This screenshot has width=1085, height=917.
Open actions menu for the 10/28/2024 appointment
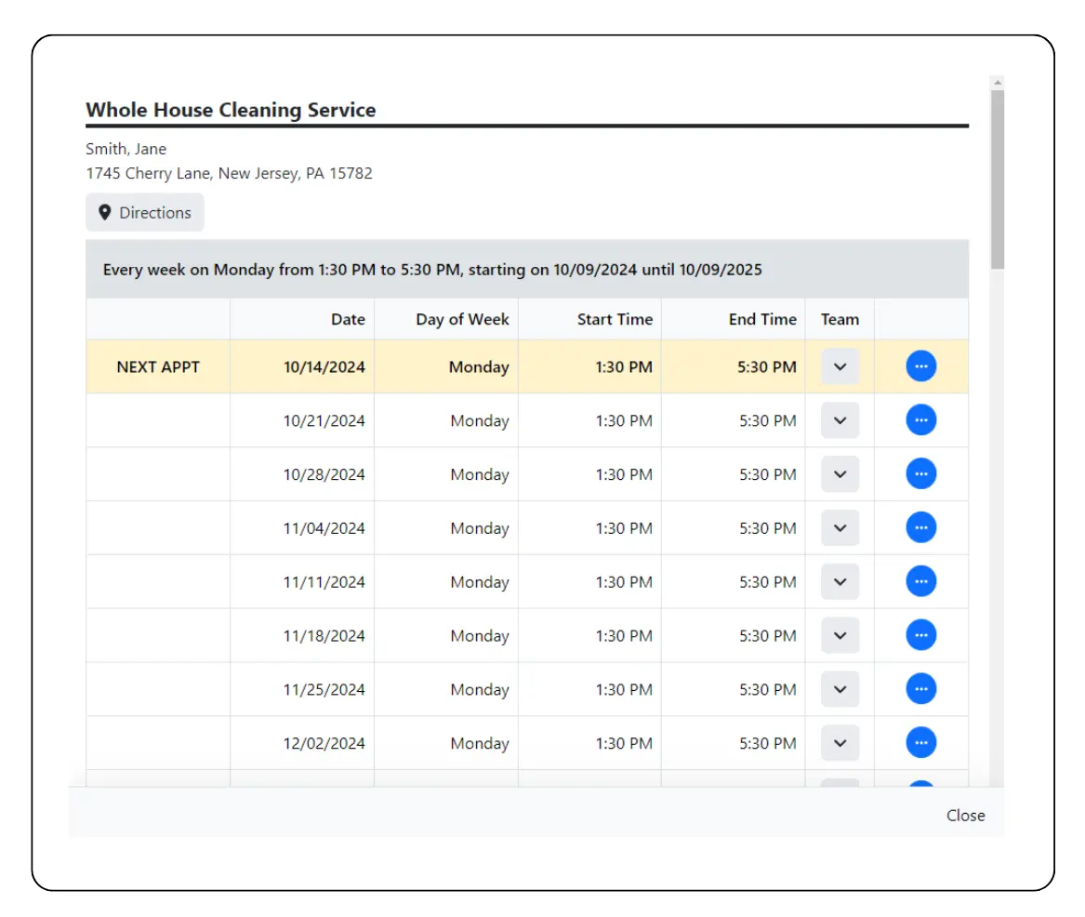(x=920, y=473)
